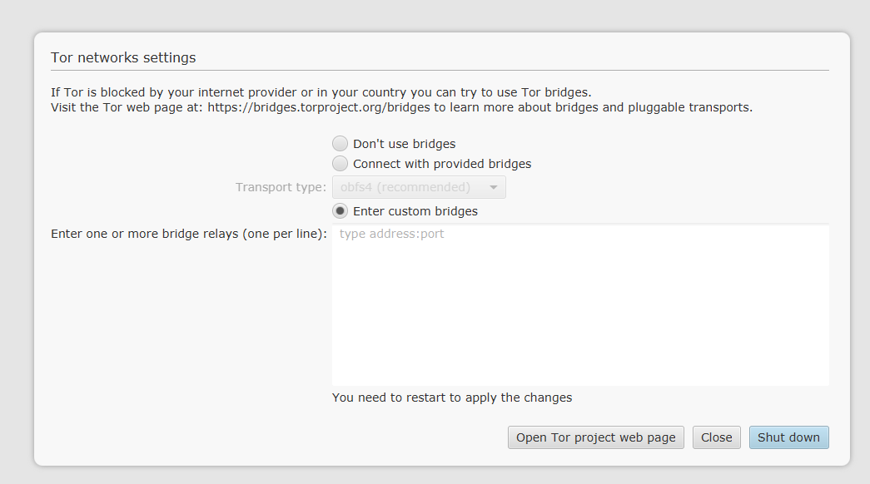870x484 pixels.
Task: Click the "Enter custom bridges" label text
Action: click(x=415, y=211)
